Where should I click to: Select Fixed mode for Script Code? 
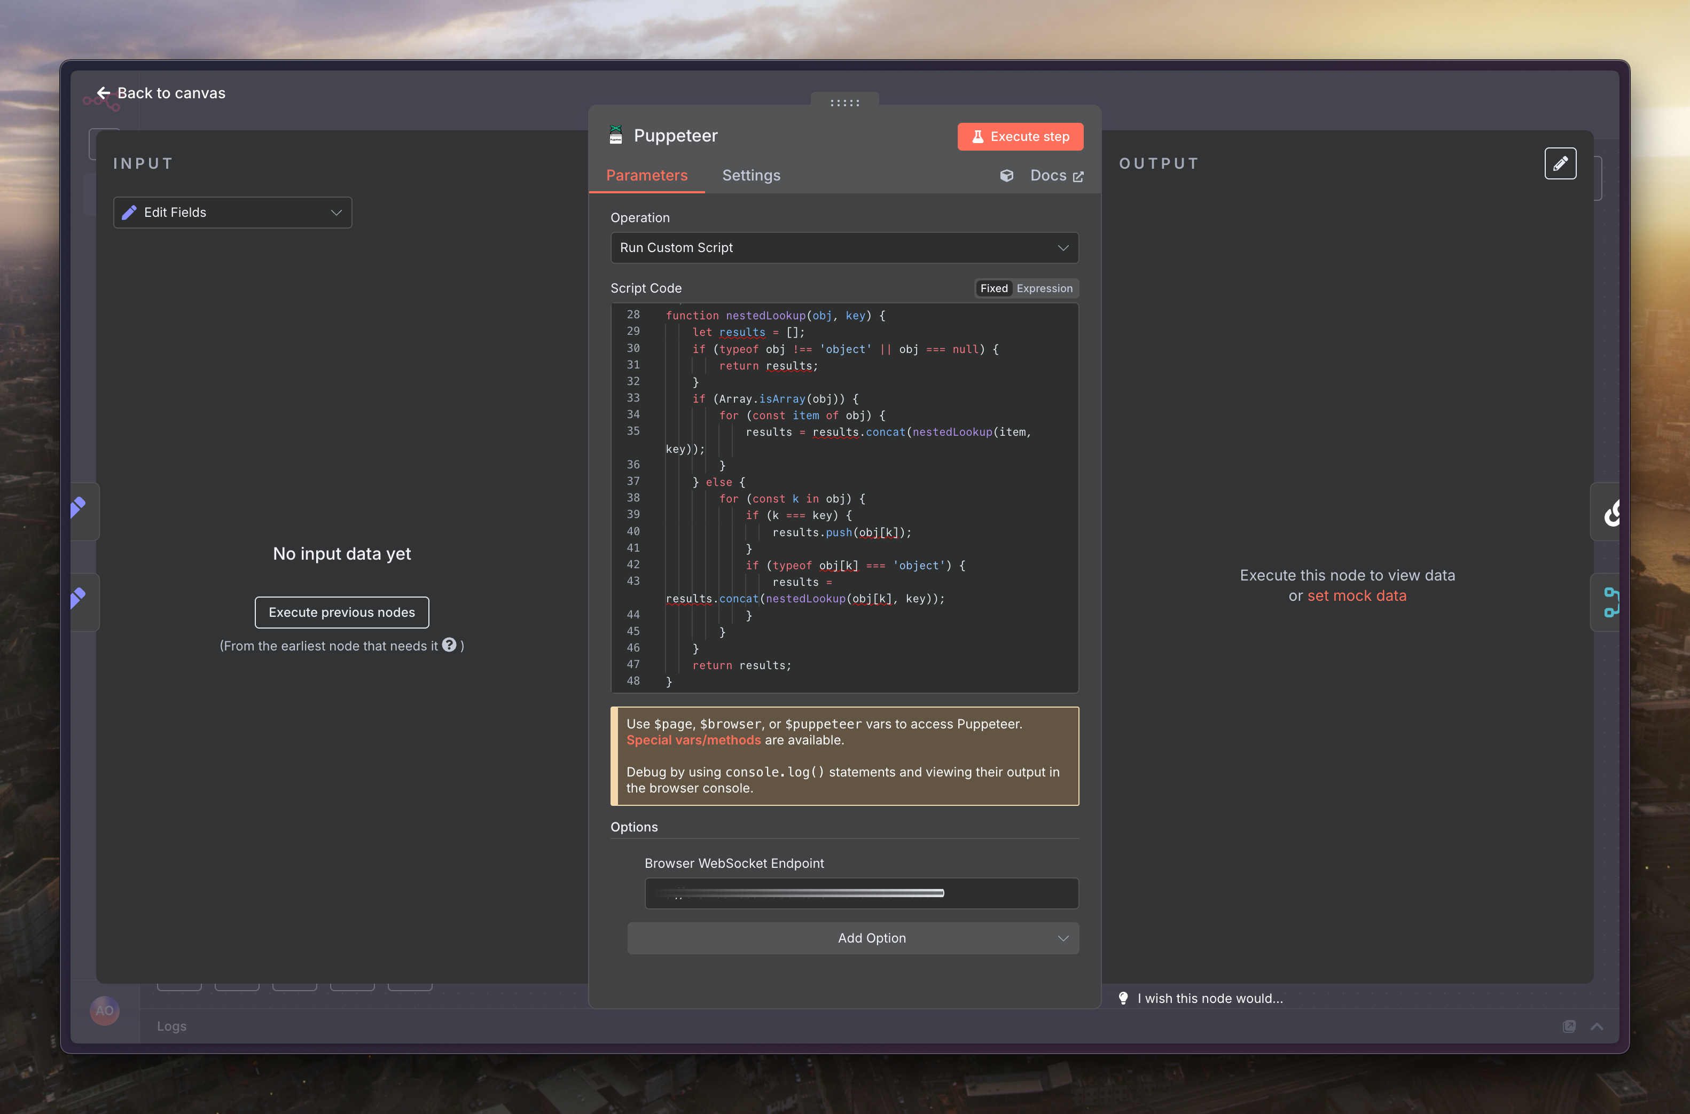(994, 288)
